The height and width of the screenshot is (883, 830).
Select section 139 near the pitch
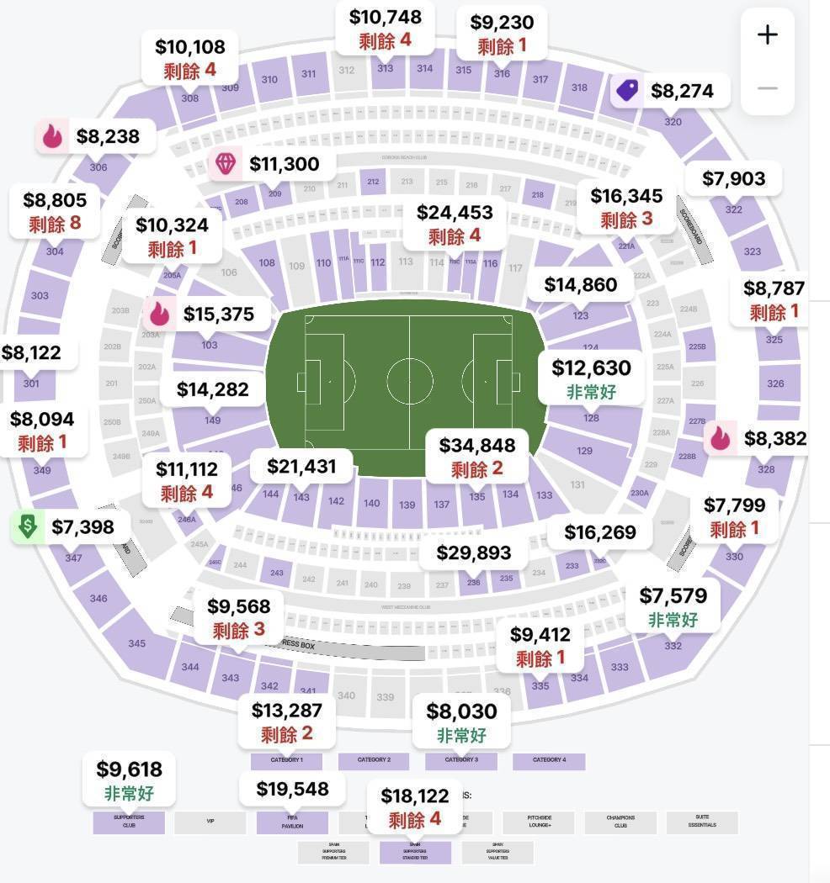tap(407, 505)
